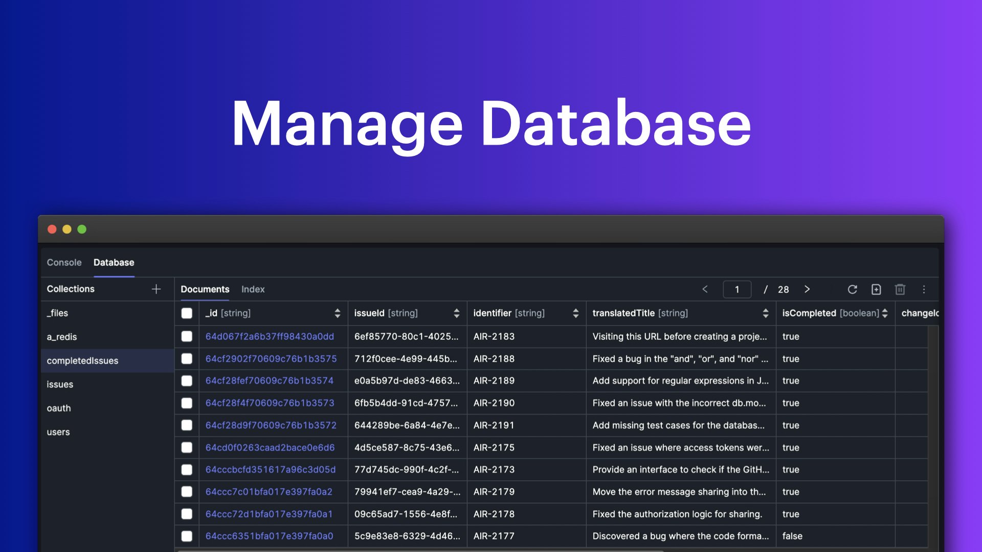982x552 pixels.
Task: Open document 64ccc7c01bfa017e397fa0a2
Action: coord(269,492)
